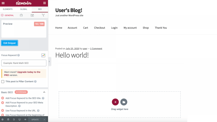The width and height of the screenshot is (217, 122).
Task: Open the Home menu item
Action: tap(59, 28)
